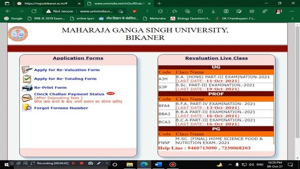Open Microsoft Word from taskbar

pos(158,165)
